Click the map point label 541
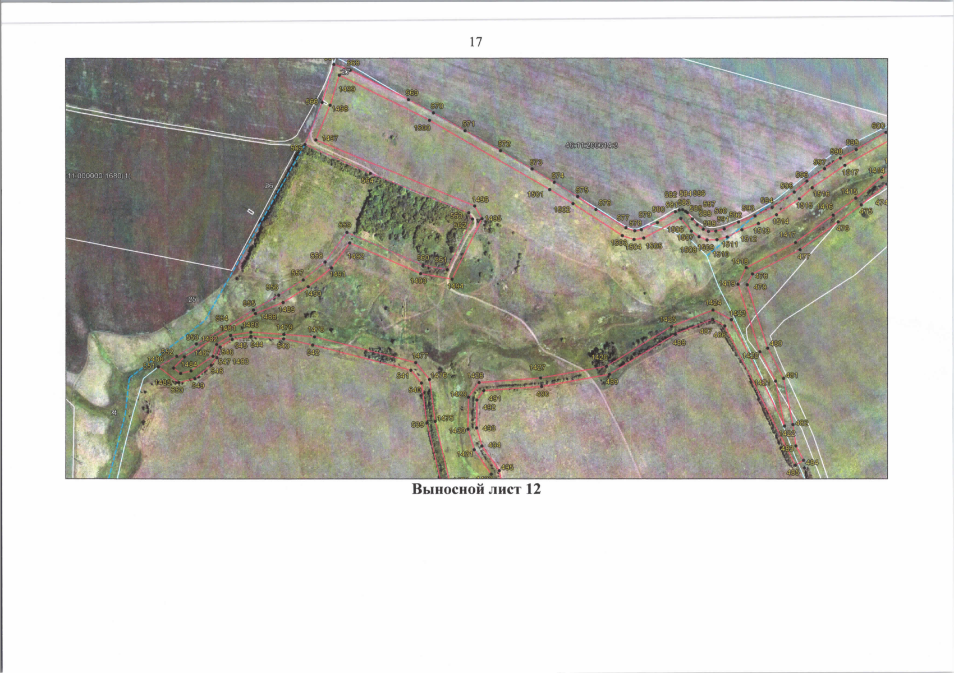Image resolution: width=954 pixels, height=673 pixels. 402,376
